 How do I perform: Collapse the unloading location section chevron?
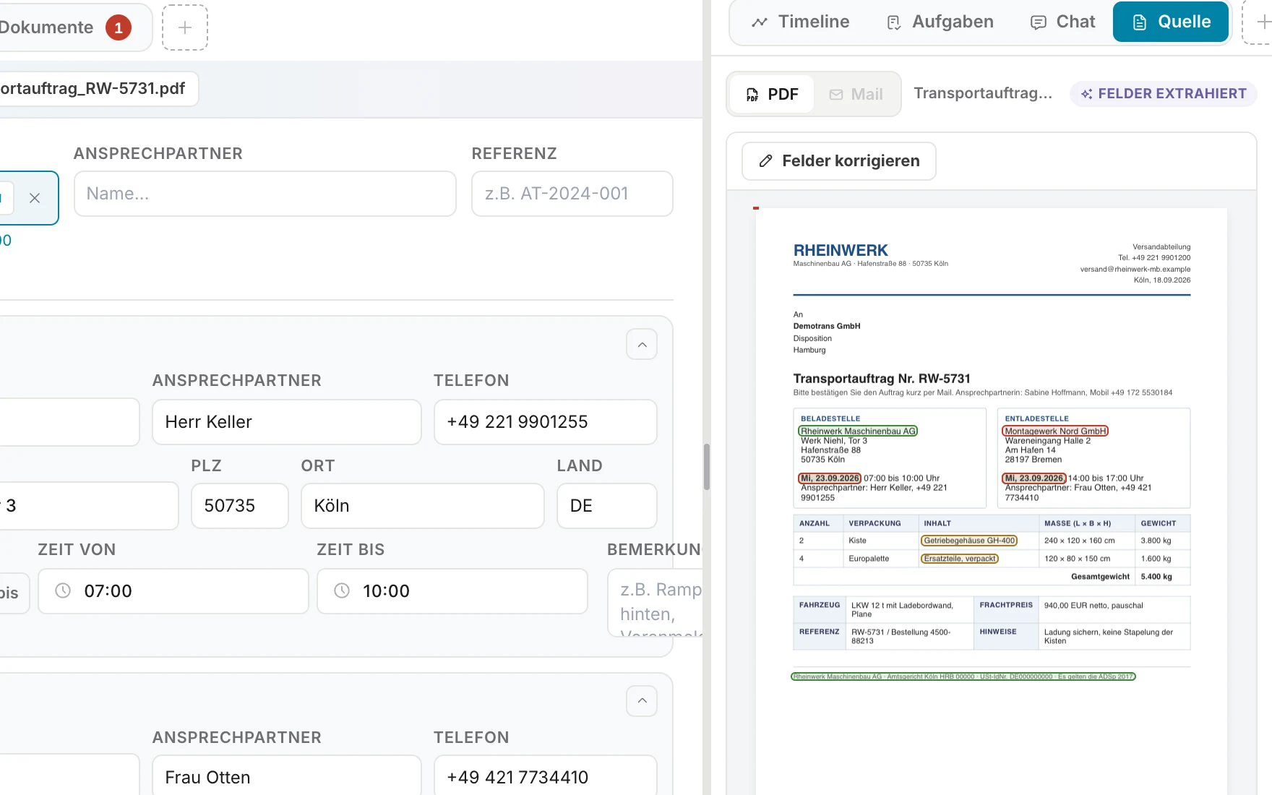[642, 701]
